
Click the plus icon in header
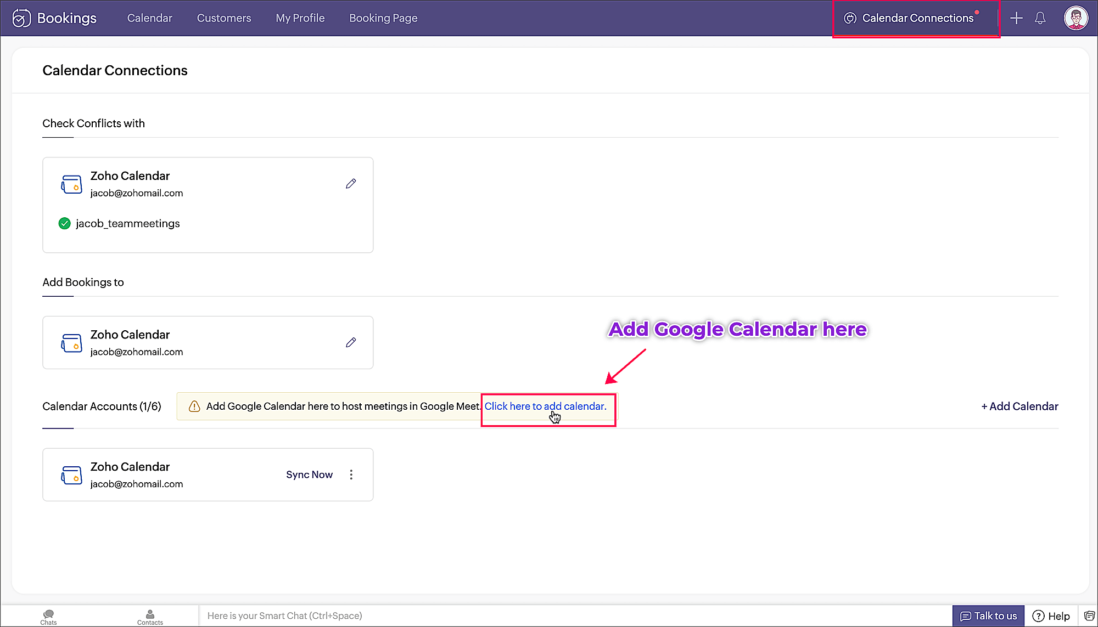1016,18
